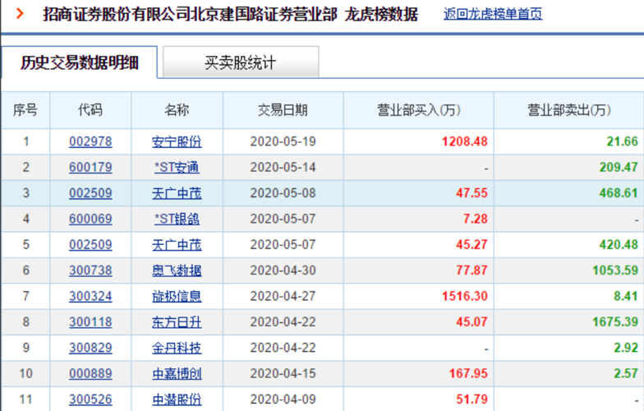Open stock code 300829 link
Screen dimensions: 644x411
click(90, 349)
